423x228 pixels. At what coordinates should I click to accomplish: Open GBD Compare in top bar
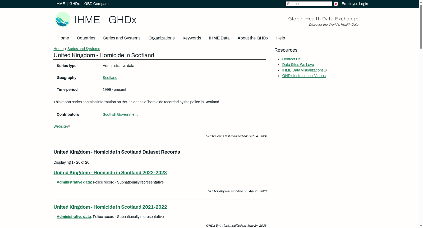click(96, 4)
